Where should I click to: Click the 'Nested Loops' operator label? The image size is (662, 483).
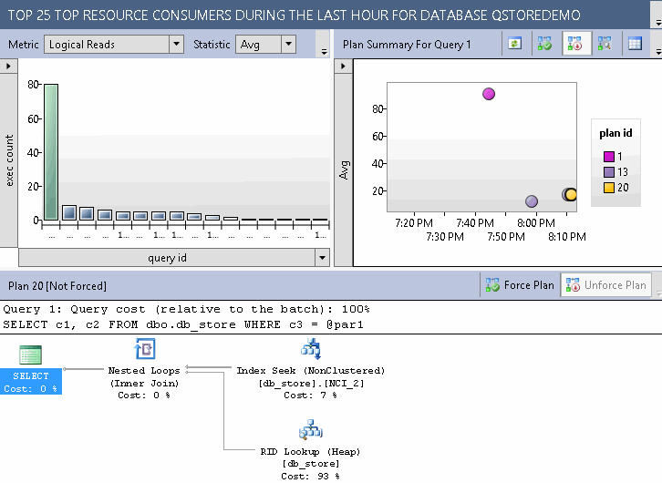[x=144, y=370]
